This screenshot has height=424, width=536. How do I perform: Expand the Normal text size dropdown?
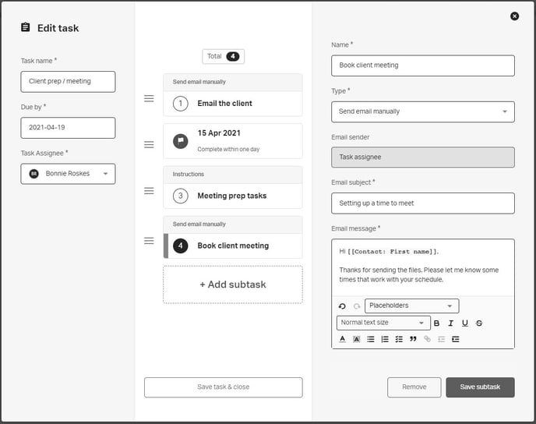coord(383,323)
